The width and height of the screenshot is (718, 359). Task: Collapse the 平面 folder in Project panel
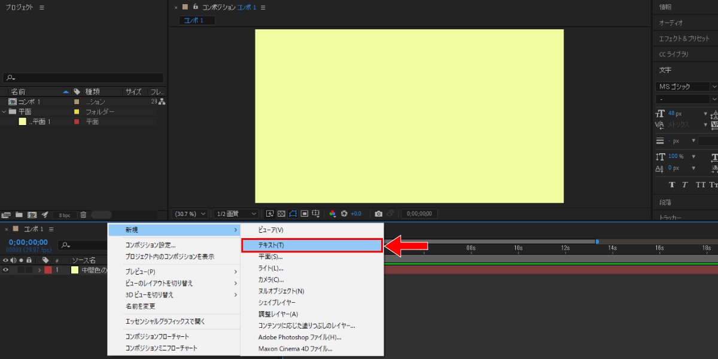click(x=4, y=111)
